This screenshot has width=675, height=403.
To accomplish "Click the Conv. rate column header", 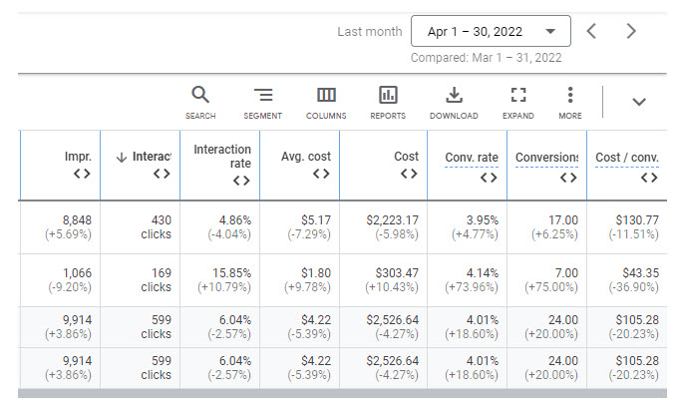I will click(472, 158).
